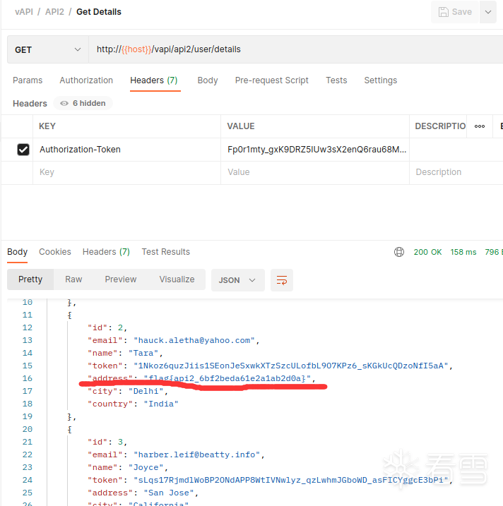Click the request URL field
The image size is (503, 506).
tap(283, 50)
